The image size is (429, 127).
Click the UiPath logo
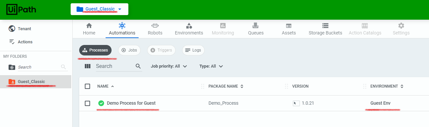point(21,10)
